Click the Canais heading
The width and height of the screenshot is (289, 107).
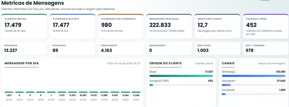tap(228, 63)
